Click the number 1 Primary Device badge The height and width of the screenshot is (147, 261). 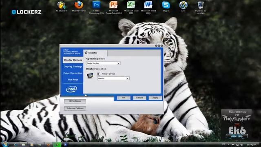[99, 74]
